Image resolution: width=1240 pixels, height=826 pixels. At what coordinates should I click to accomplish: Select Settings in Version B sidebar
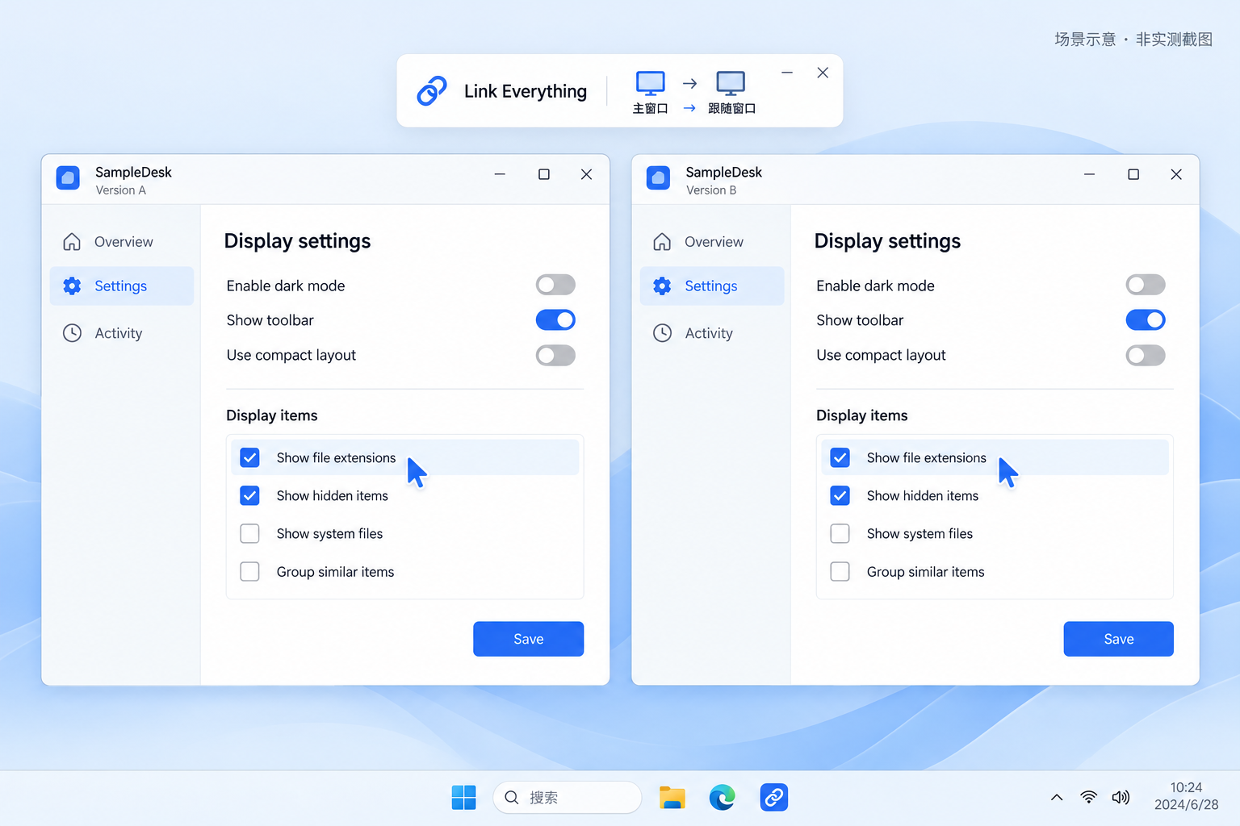[712, 286]
